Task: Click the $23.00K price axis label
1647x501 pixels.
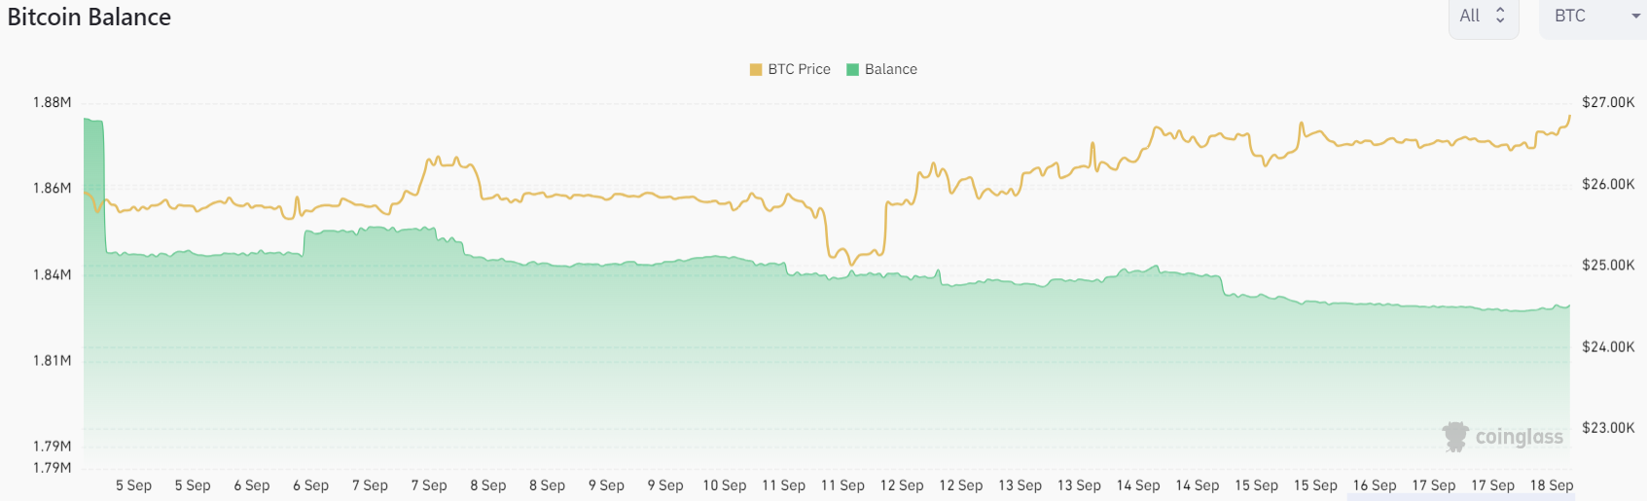Action: click(1607, 427)
